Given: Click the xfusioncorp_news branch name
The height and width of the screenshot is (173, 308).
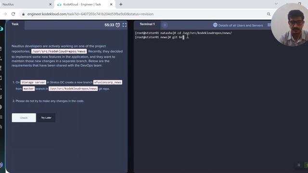Looking at the screenshot, I should [x=108, y=82].
